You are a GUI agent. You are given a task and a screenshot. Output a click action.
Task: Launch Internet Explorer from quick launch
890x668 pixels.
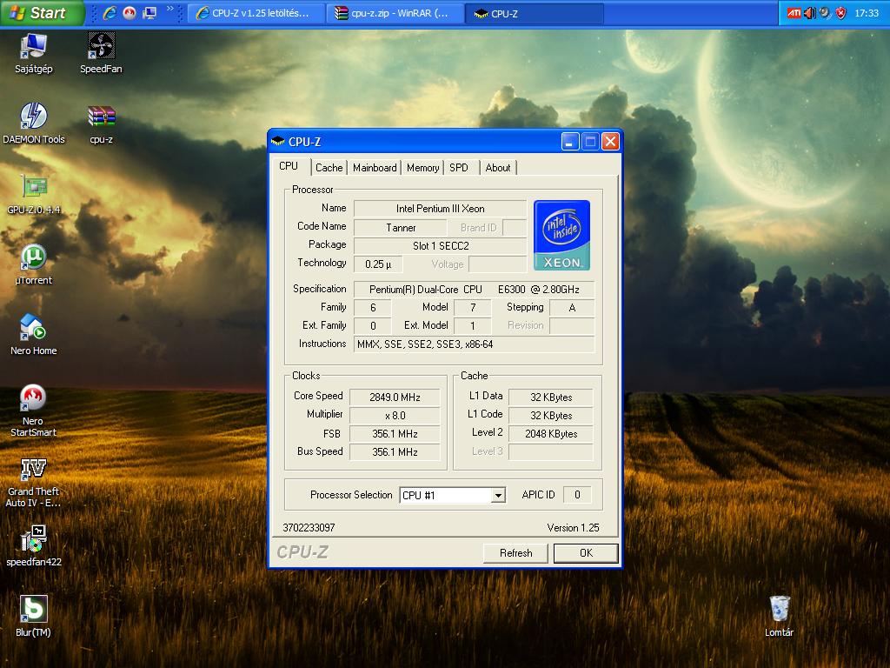[110, 13]
